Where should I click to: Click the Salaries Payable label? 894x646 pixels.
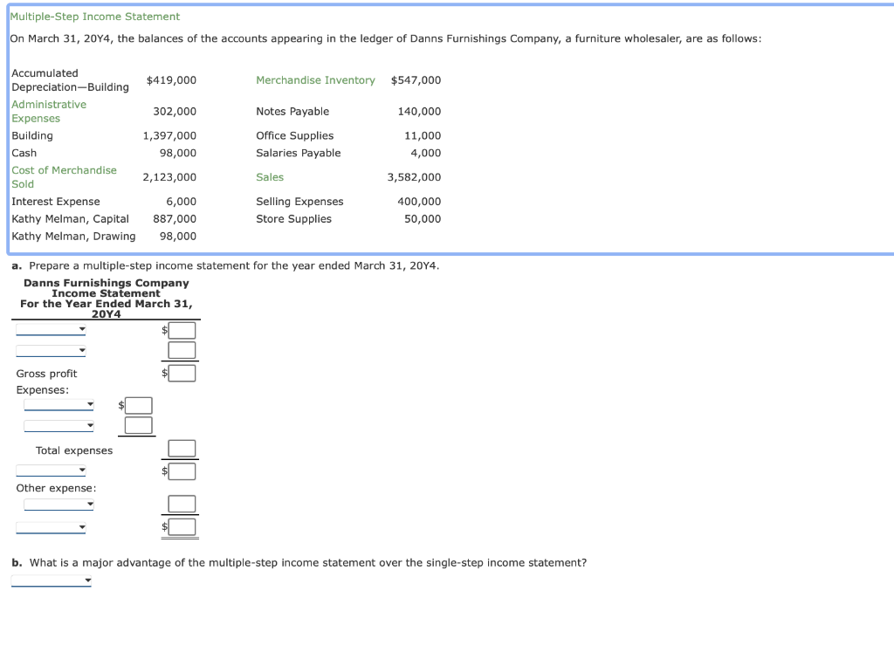pos(299,153)
